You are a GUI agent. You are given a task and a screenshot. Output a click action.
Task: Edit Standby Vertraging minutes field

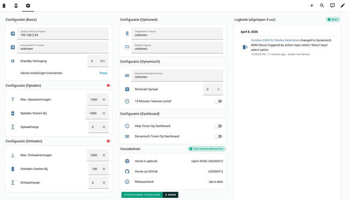click(98, 61)
